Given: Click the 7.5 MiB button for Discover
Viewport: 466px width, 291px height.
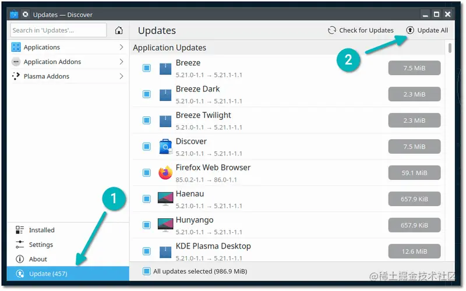Looking at the screenshot, I should point(414,147).
